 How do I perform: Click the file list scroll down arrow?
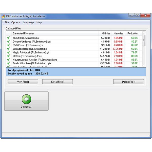point(144,65)
